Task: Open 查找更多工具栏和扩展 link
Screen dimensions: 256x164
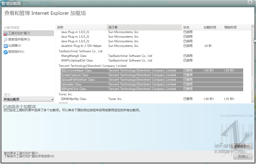Action: (22, 153)
